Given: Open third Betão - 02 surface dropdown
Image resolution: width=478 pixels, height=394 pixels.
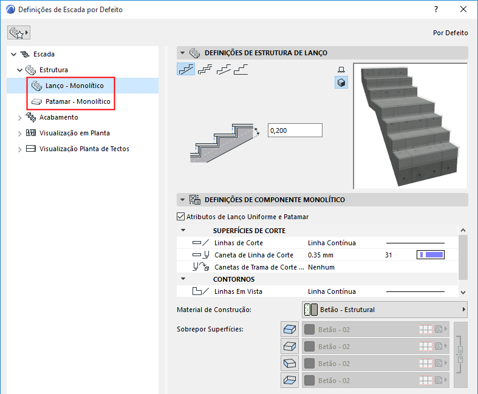Looking at the screenshot, I should (375, 363).
